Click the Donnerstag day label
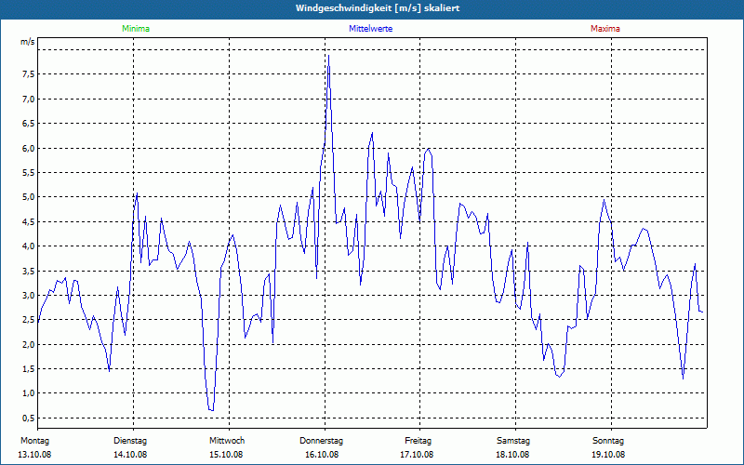The width and height of the screenshot is (744, 465). tap(321, 441)
